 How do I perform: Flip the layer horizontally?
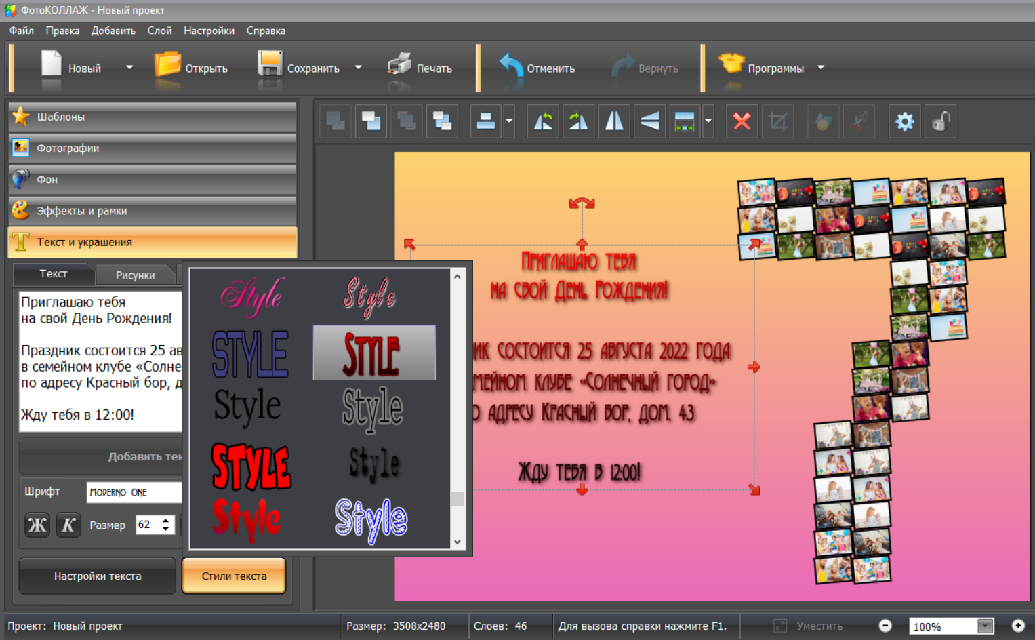(614, 122)
